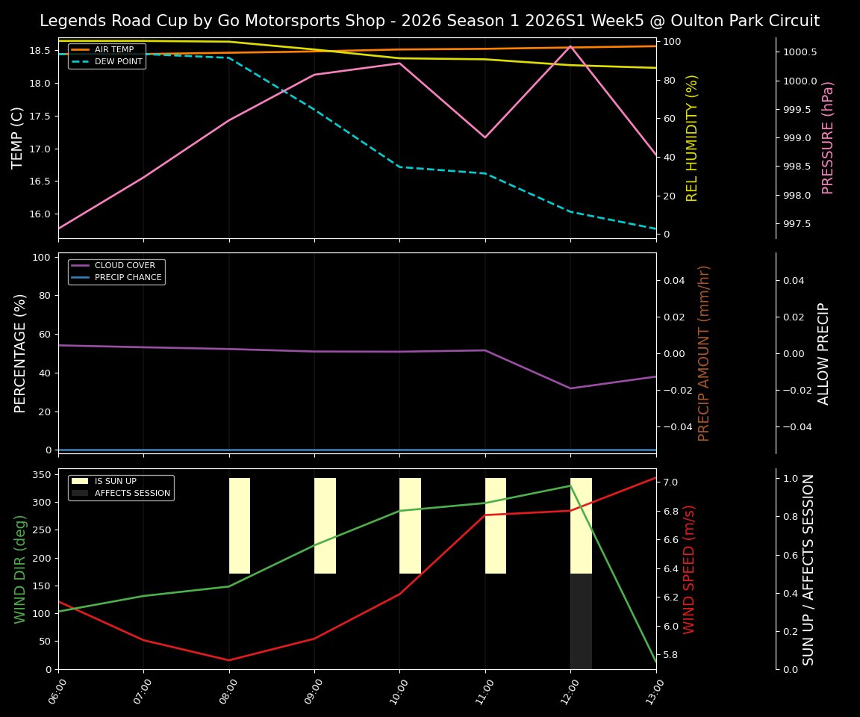Screen dimensions: 860x717
Task: Click the chart title mentioning Oulton Park Circuit
Action: pos(430,21)
